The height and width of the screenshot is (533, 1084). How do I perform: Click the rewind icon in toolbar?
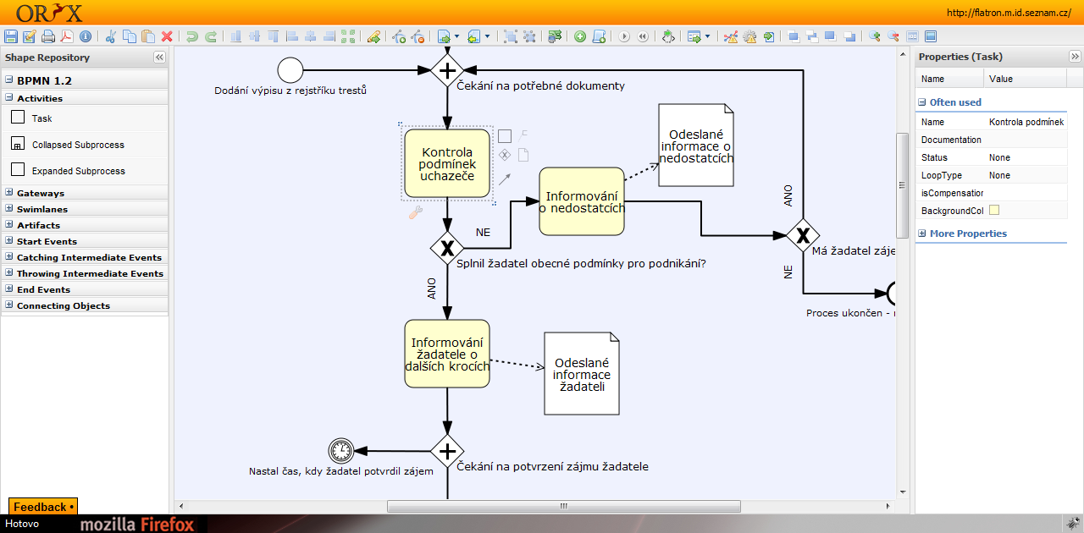pyautogui.click(x=643, y=36)
